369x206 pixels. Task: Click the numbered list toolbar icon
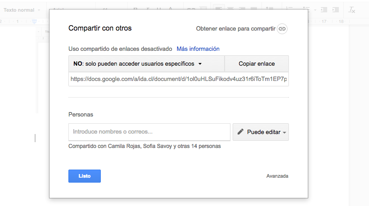pos(289,9)
